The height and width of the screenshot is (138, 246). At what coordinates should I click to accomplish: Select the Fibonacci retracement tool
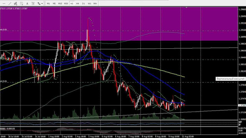point(22,3)
